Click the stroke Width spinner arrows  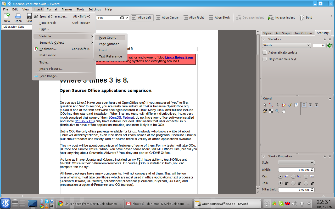pyautogui.click(x=312, y=170)
